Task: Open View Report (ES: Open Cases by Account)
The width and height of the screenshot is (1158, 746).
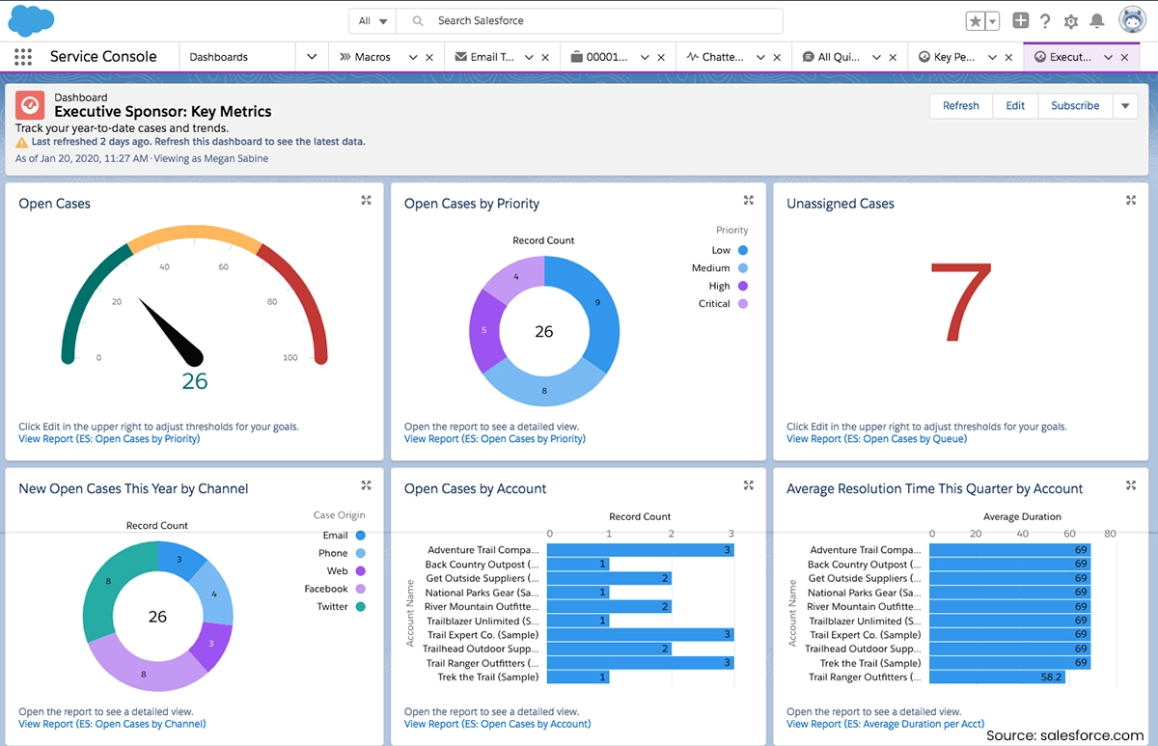Action: [498, 724]
